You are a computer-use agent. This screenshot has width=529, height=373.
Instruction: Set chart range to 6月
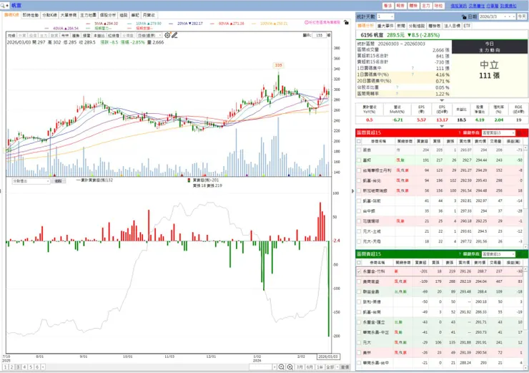click(310, 367)
